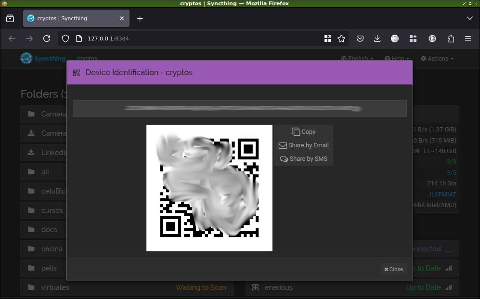This screenshot has width=480, height=299.
Task: Close the cryptos | Syncthing tab
Action: (122, 18)
